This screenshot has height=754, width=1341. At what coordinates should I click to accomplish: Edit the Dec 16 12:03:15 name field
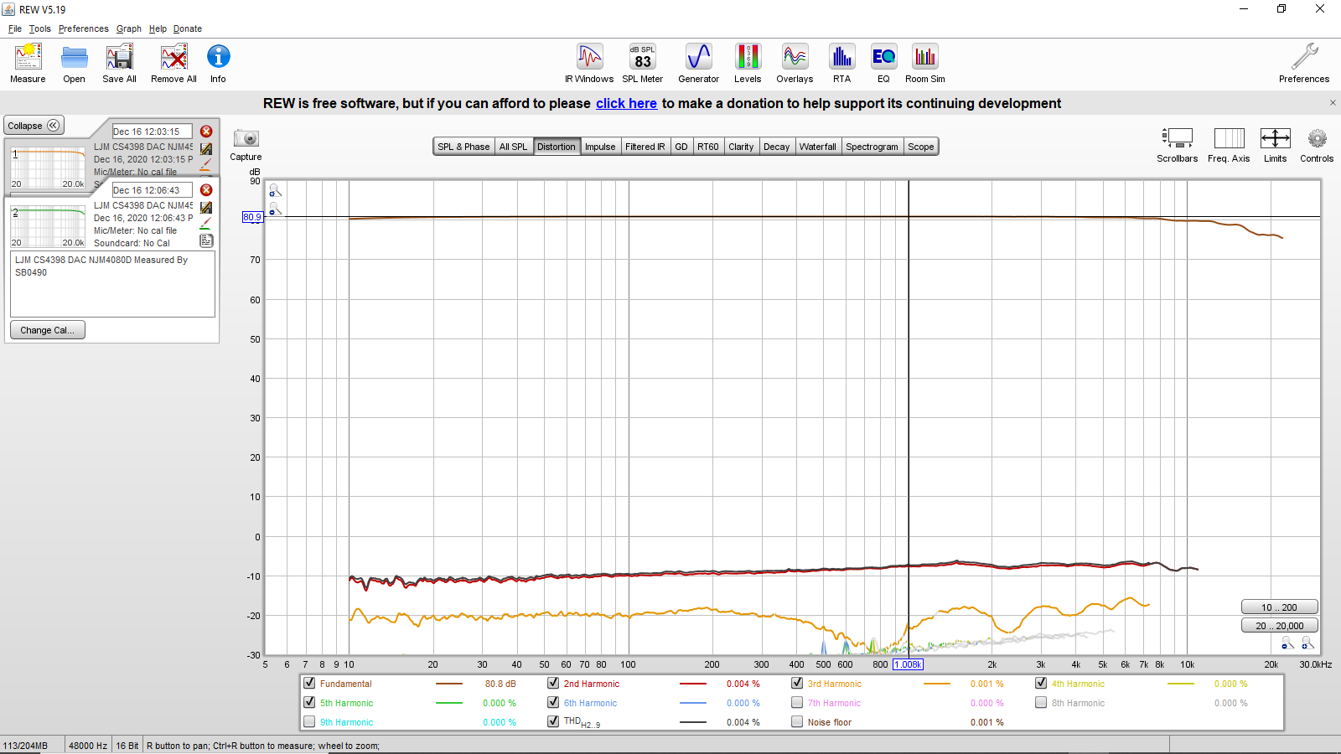click(152, 132)
